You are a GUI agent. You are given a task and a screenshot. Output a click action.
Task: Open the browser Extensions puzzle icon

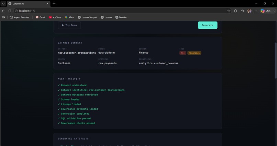click(x=235, y=11)
